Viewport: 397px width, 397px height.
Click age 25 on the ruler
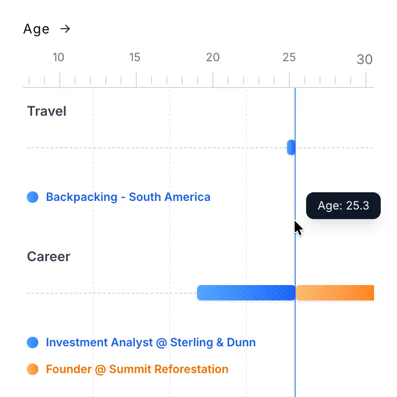pos(289,58)
